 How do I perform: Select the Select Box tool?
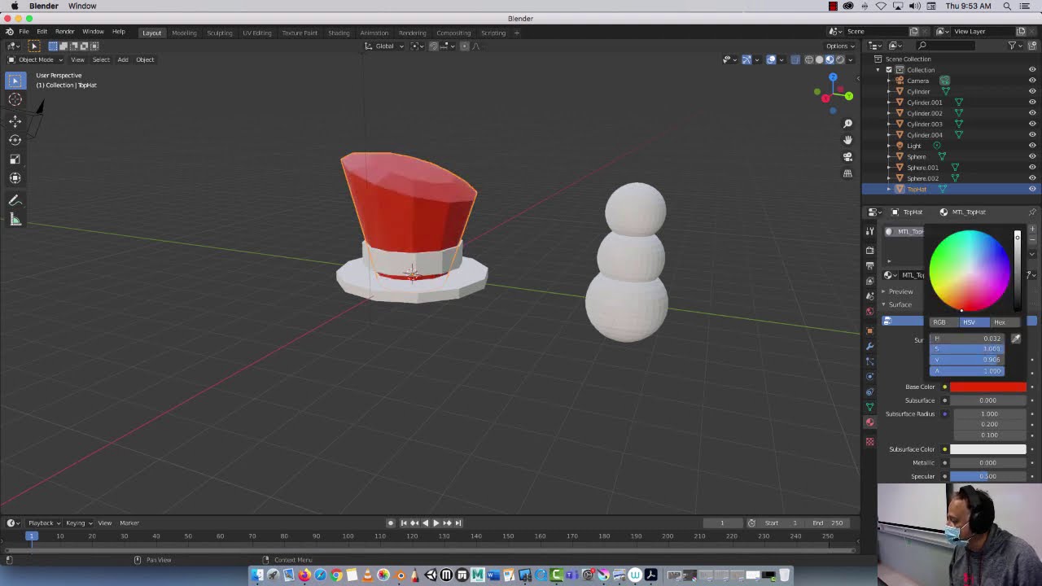click(15, 81)
